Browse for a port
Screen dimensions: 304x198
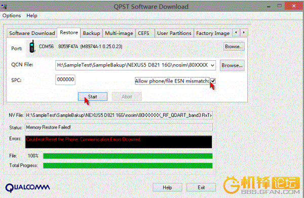pos(234,47)
